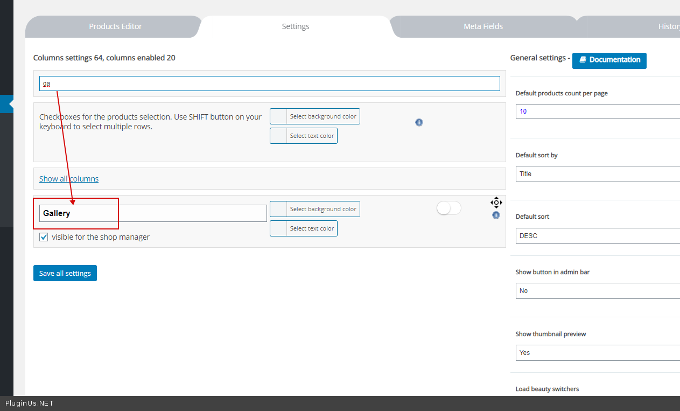This screenshot has width=680, height=411.
Task: Expand 'Show button in admin bar' dropdown
Action: (x=598, y=291)
